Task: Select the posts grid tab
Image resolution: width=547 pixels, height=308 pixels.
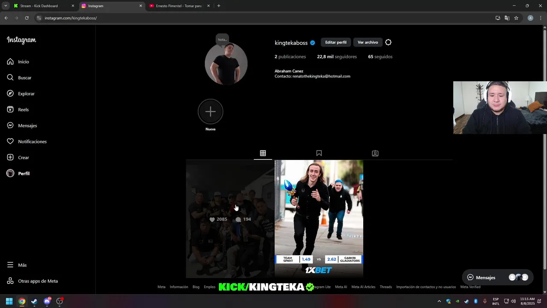Action: tap(263, 153)
